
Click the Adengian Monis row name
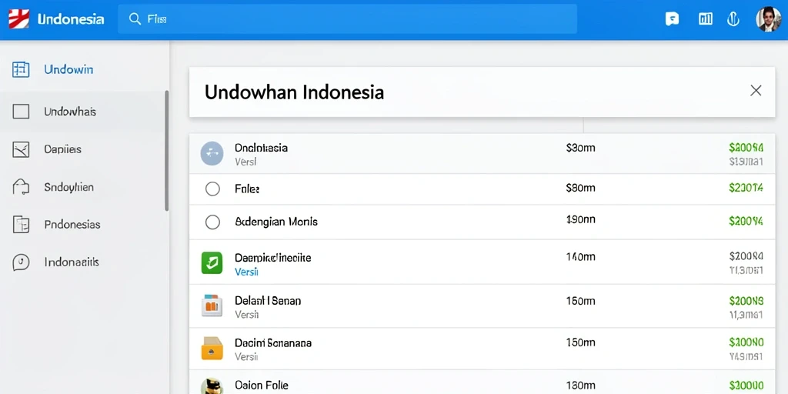tap(276, 221)
